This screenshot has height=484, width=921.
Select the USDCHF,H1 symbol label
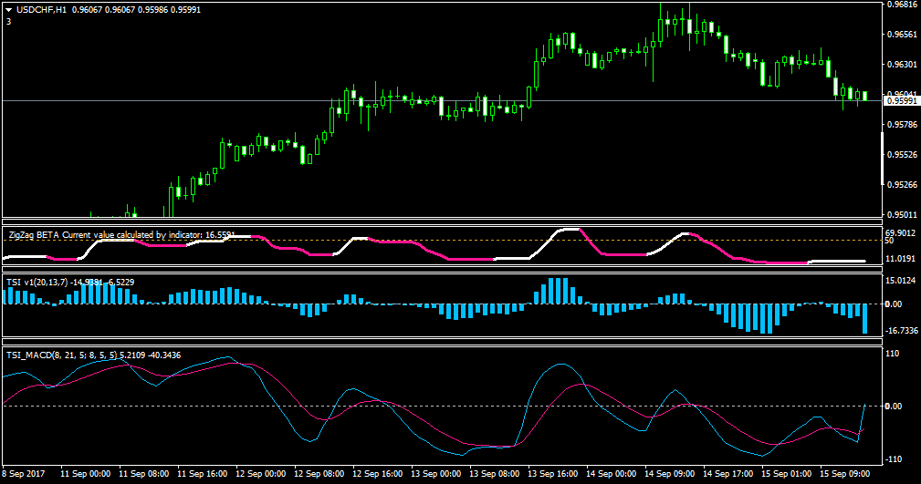[x=42, y=10]
